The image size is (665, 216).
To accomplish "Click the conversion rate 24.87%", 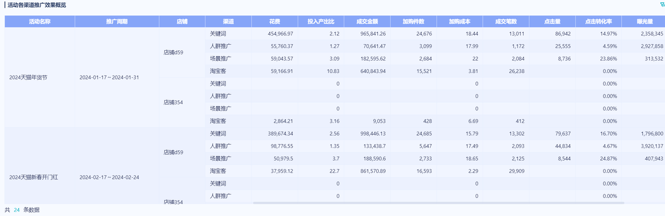I will [609, 159].
